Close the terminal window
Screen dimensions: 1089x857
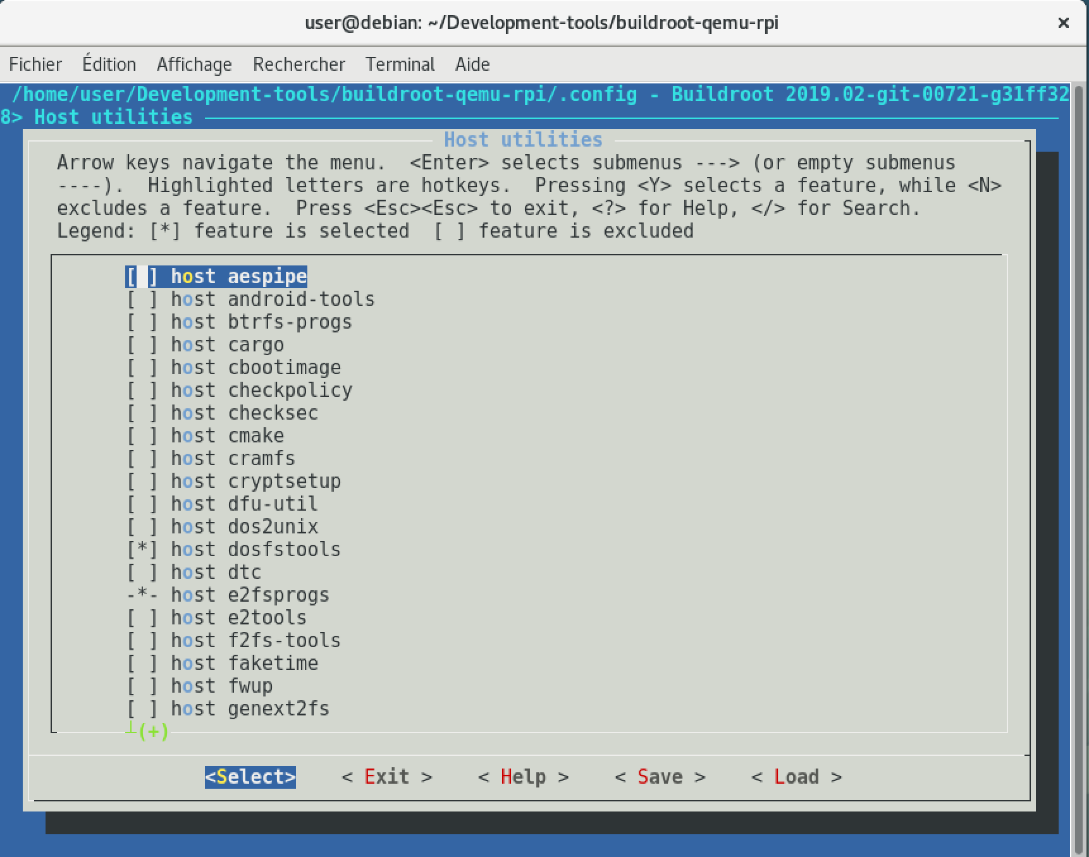coord(1064,23)
